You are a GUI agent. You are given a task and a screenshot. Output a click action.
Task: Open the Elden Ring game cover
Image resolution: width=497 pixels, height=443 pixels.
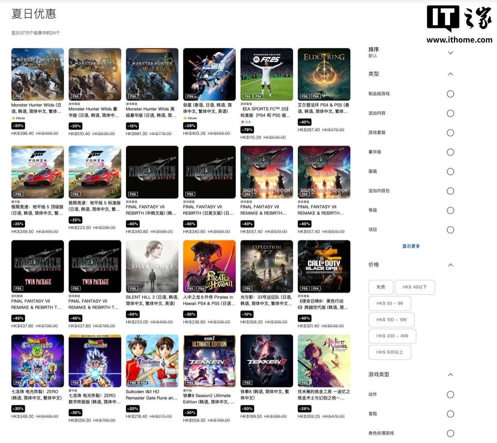pyautogui.click(x=324, y=74)
